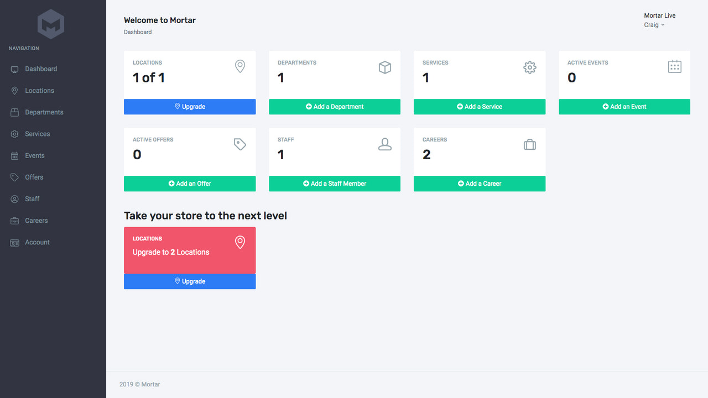Open the Account section from the sidebar
This screenshot has height=398, width=708.
point(37,242)
